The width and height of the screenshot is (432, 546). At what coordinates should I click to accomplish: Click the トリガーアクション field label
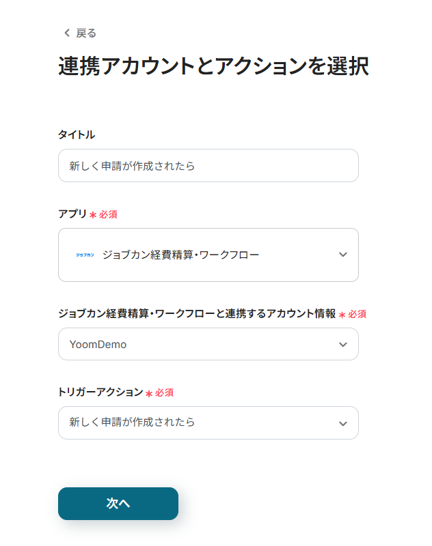coord(100,392)
